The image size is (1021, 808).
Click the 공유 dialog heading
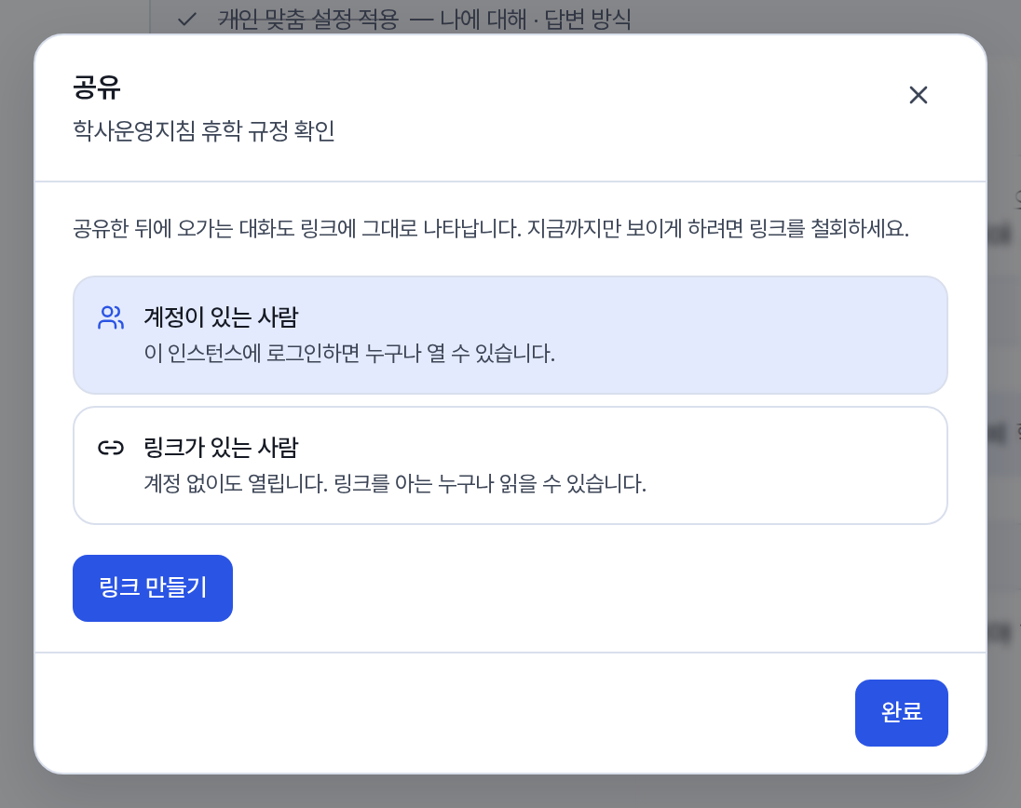pyautogui.click(x=96, y=88)
